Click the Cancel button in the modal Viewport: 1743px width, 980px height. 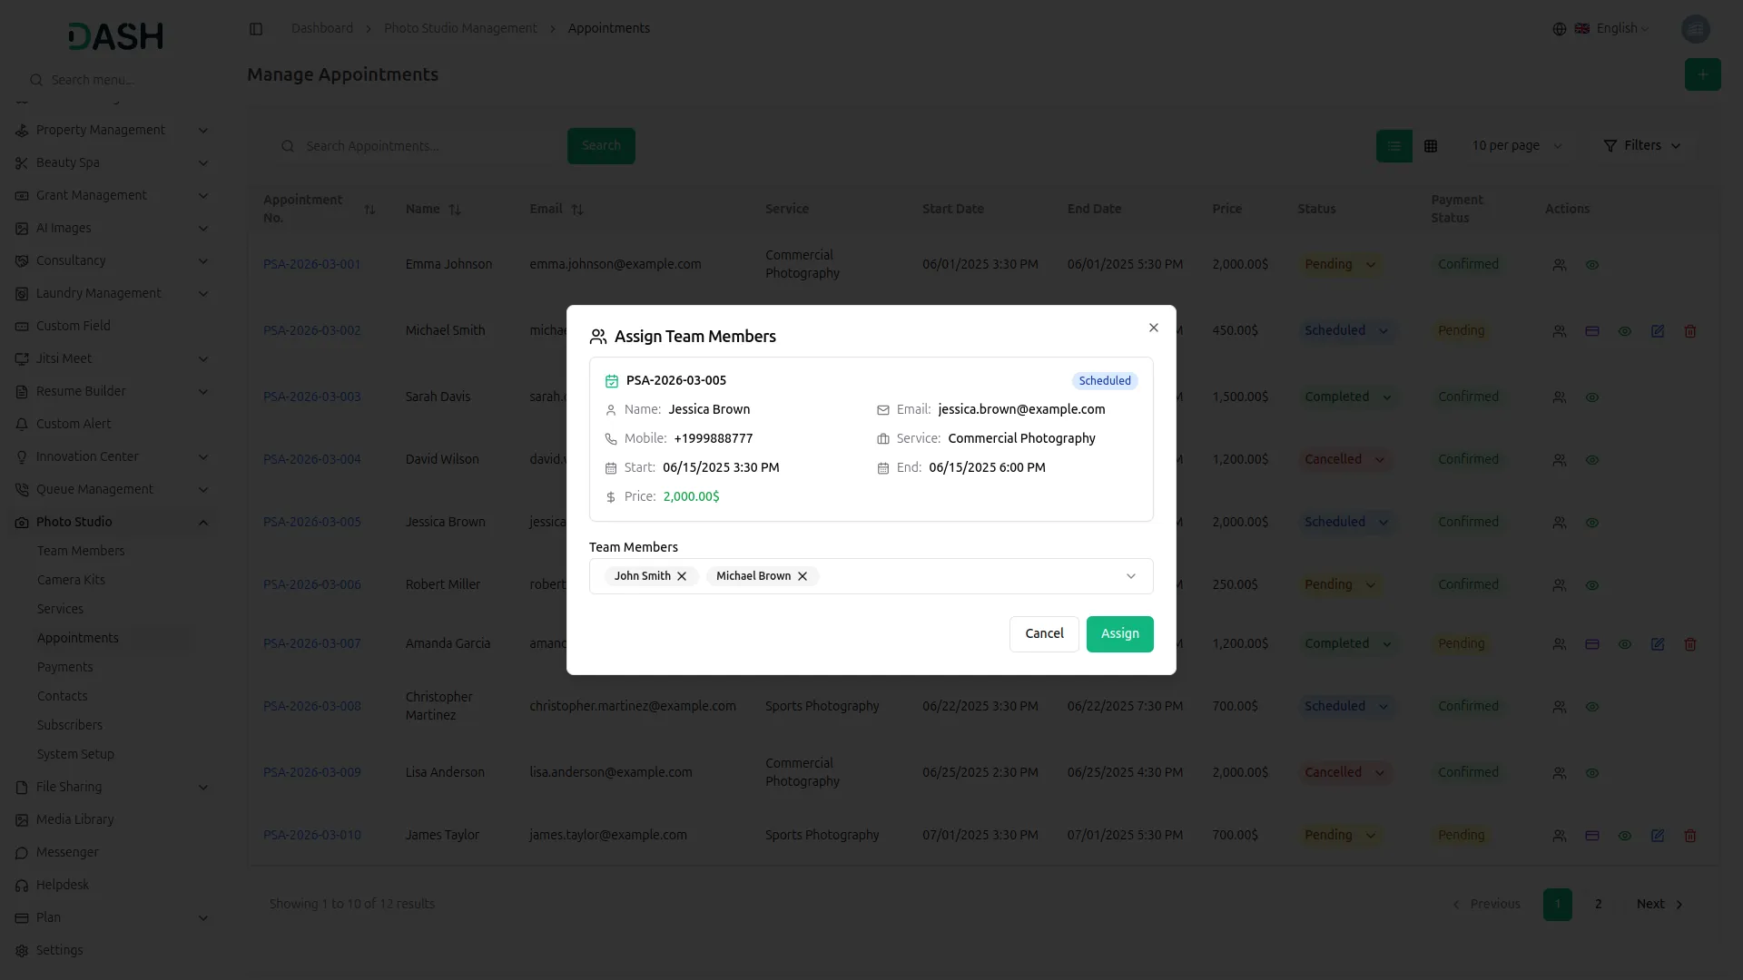[1044, 633]
